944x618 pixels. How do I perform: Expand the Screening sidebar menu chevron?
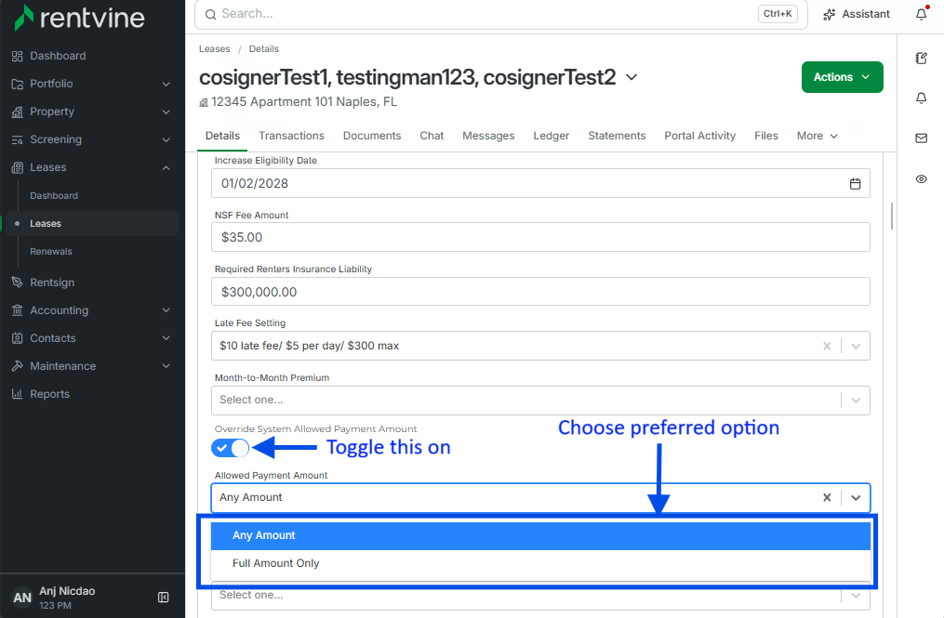(x=166, y=139)
